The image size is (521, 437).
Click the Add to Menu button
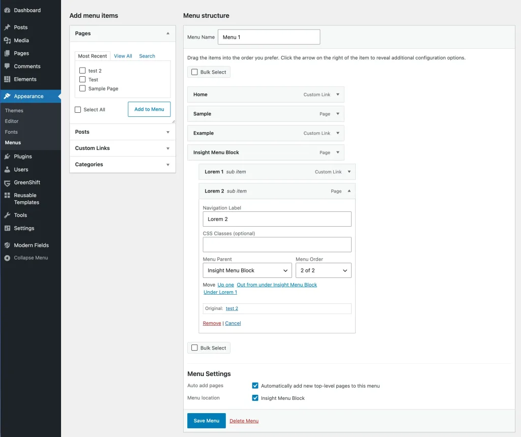(149, 109)
